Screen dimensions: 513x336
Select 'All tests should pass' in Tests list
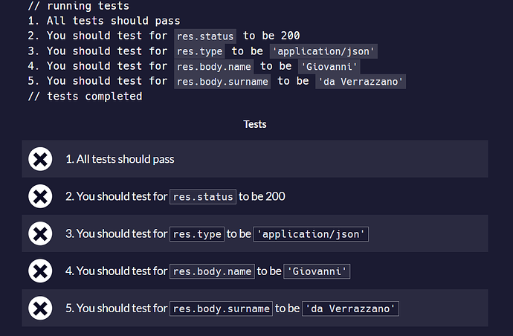click(120, 159)
